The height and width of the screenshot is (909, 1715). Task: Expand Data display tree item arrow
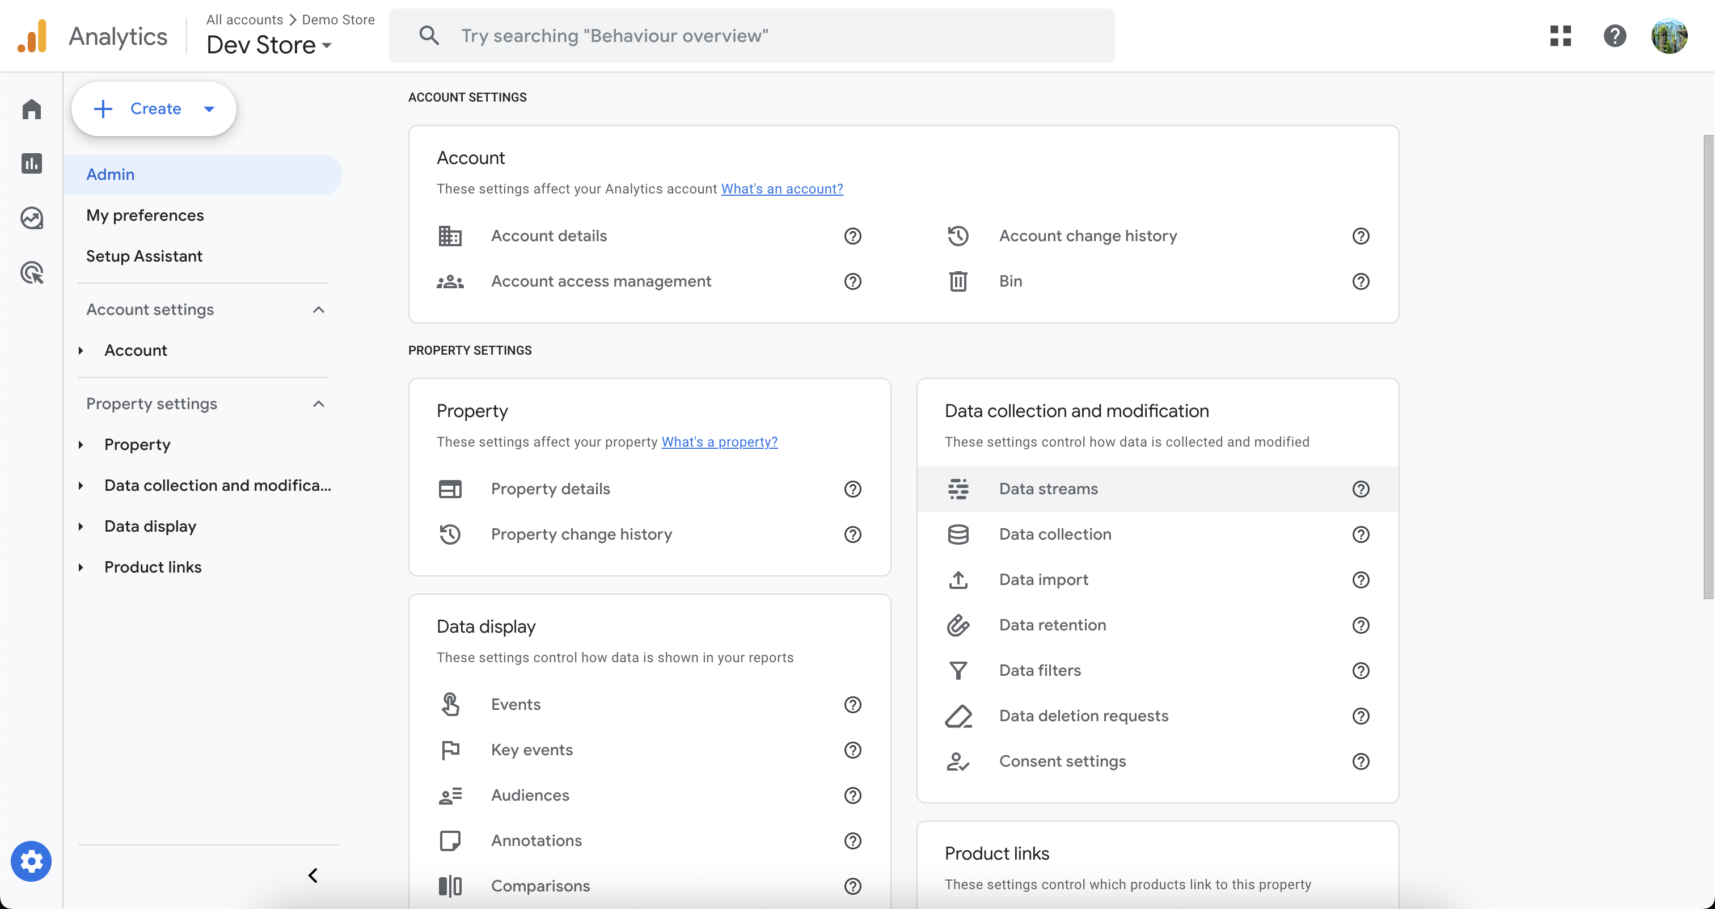coord(81,527)
